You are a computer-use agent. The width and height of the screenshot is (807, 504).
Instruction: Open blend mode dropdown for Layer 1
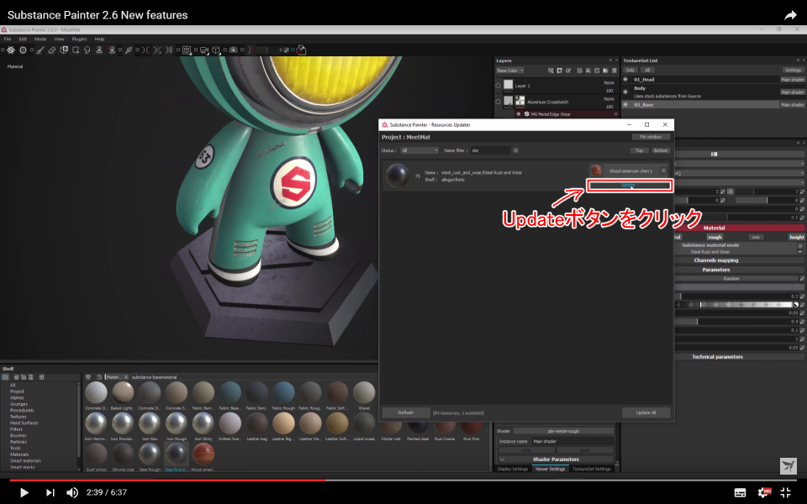(x=609, y=82)
